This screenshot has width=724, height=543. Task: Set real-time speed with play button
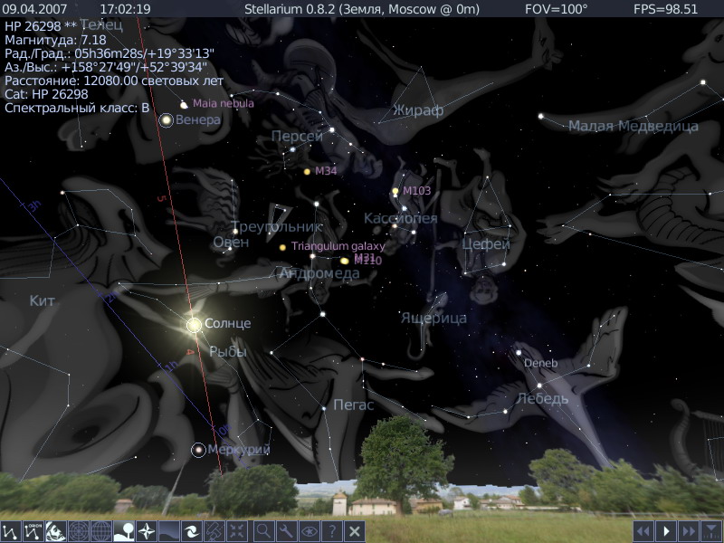pos(666,531)
